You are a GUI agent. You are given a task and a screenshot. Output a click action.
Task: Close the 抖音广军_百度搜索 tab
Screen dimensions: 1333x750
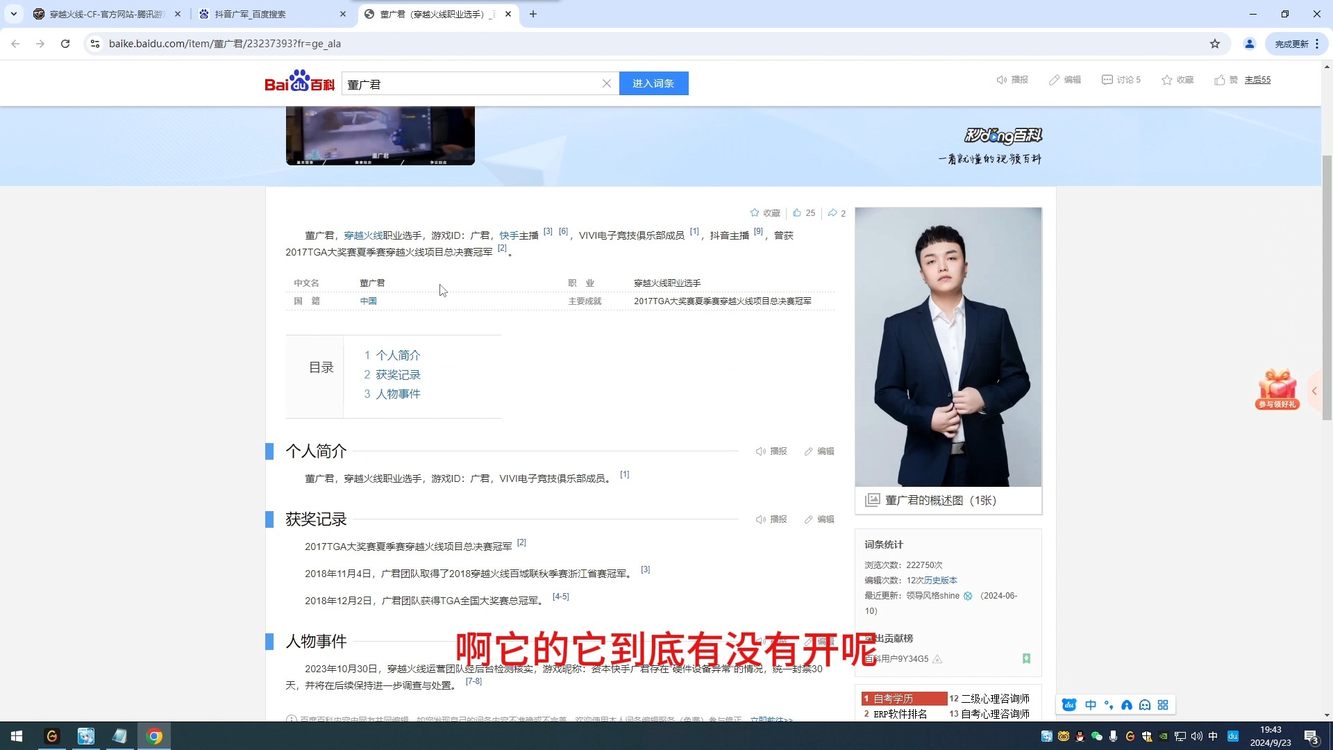pos(343,14)
